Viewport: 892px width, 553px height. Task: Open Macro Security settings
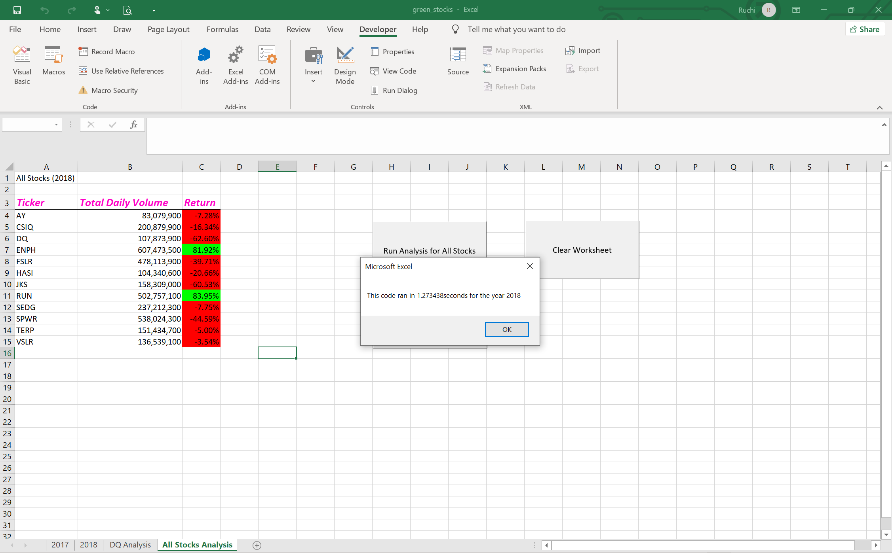coord(108,91)
